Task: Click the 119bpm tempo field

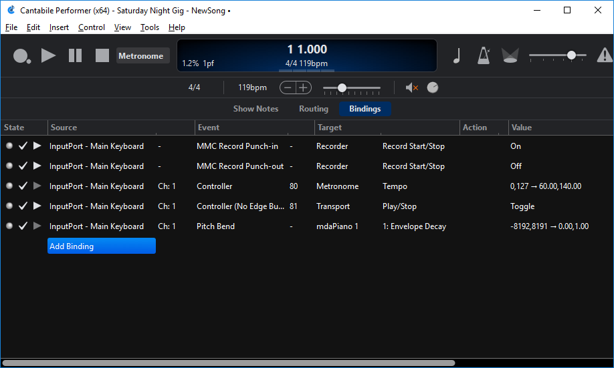Action: (252, 87)
